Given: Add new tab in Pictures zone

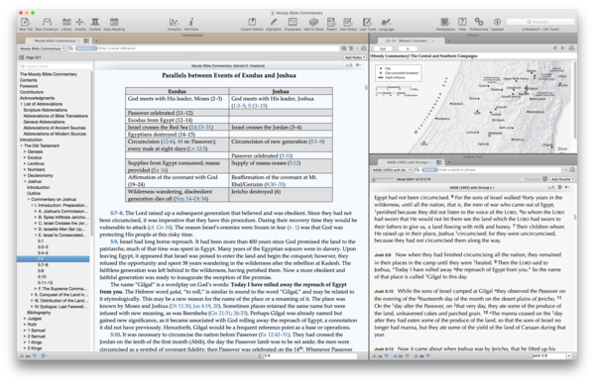Looking at the screenshot, I should point(449,41).
